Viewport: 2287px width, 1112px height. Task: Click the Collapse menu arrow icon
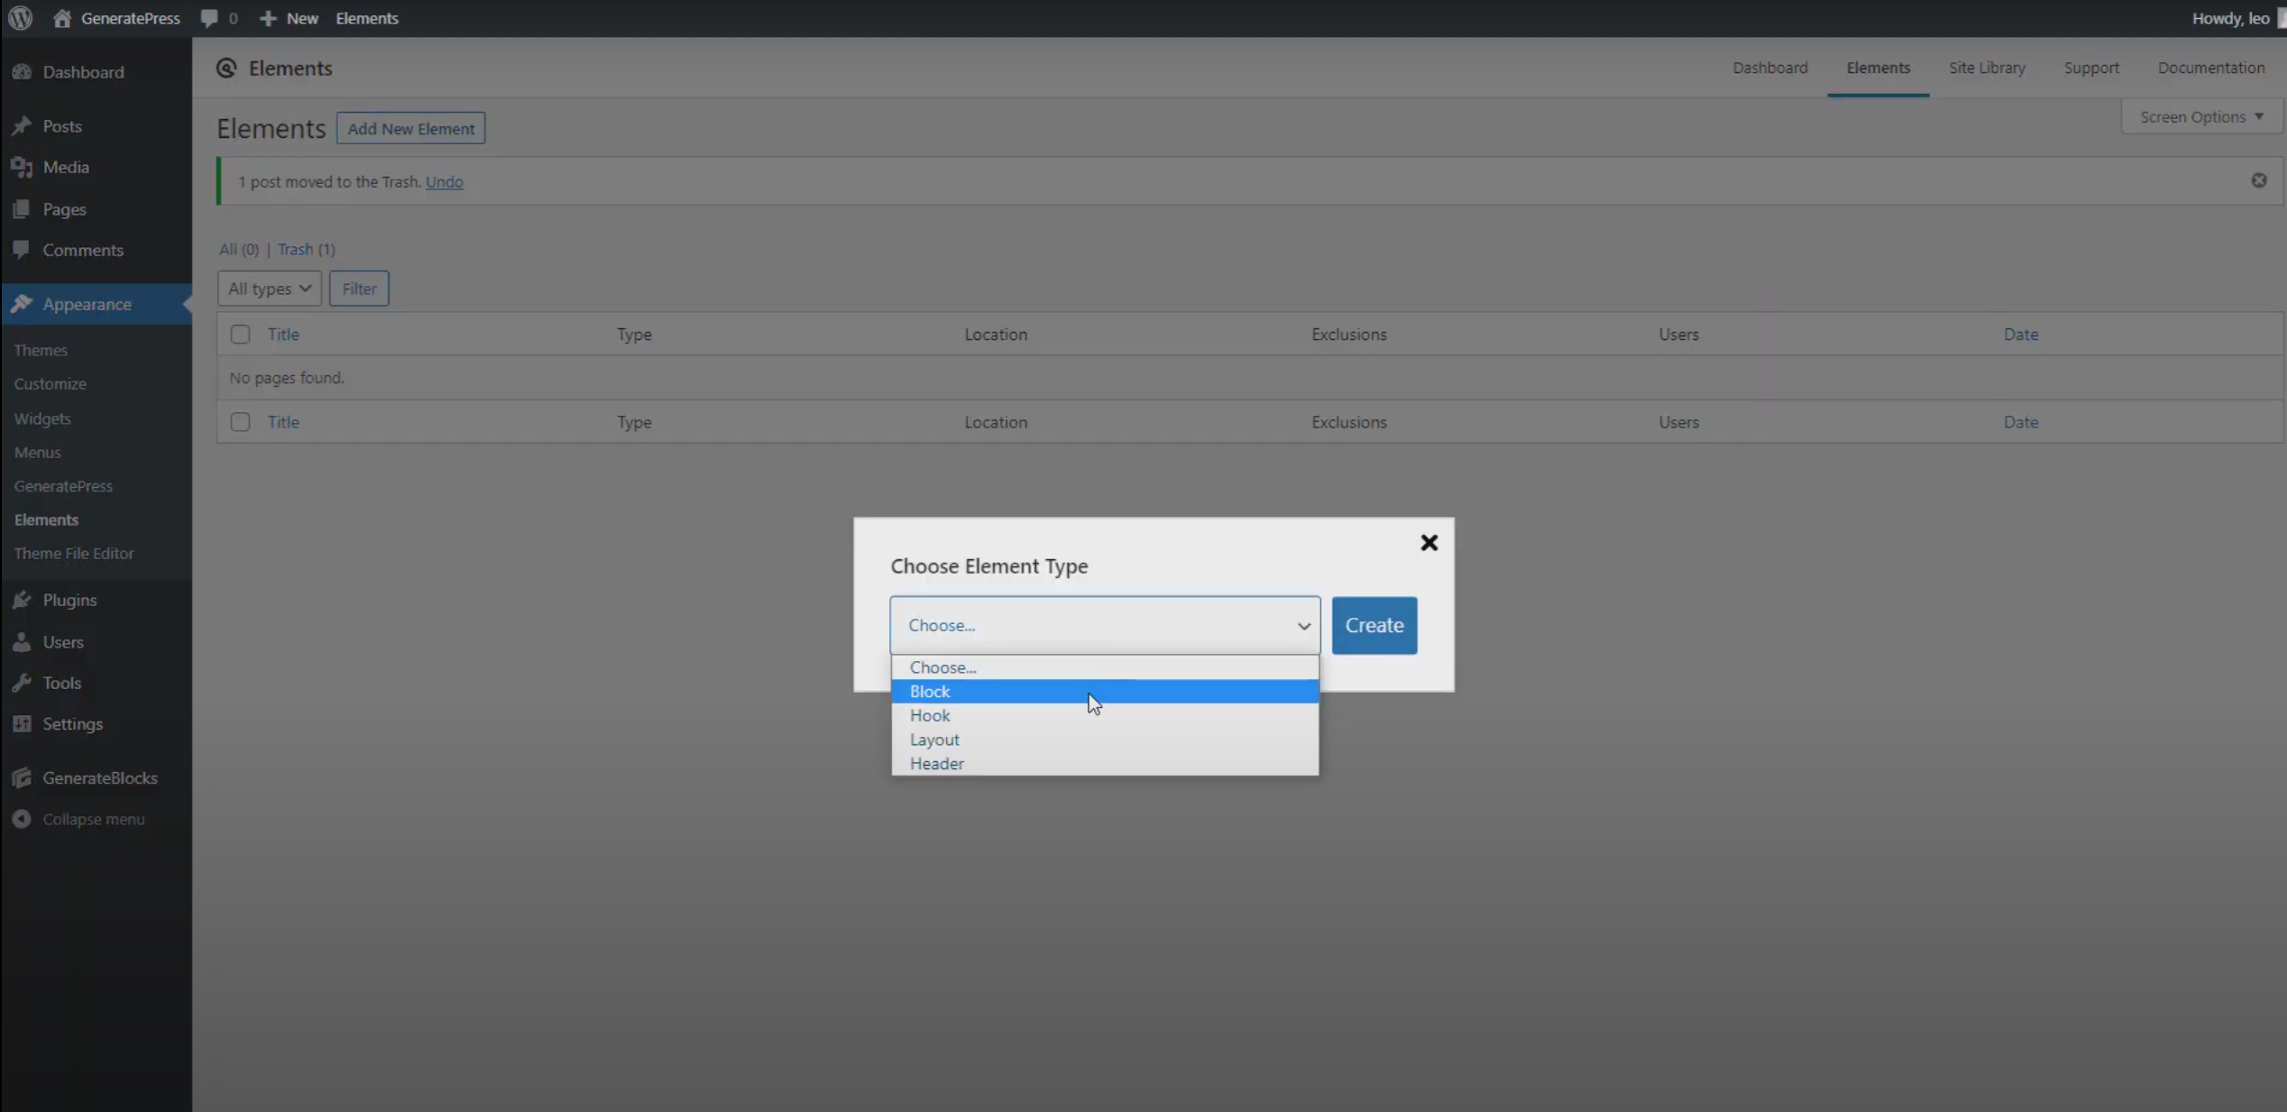pos(22,819)
